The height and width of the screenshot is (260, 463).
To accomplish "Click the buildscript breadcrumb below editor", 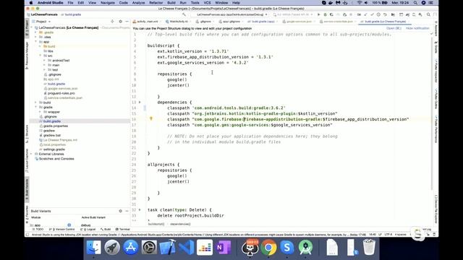I will pyautogui.click(x=156, y=224).
